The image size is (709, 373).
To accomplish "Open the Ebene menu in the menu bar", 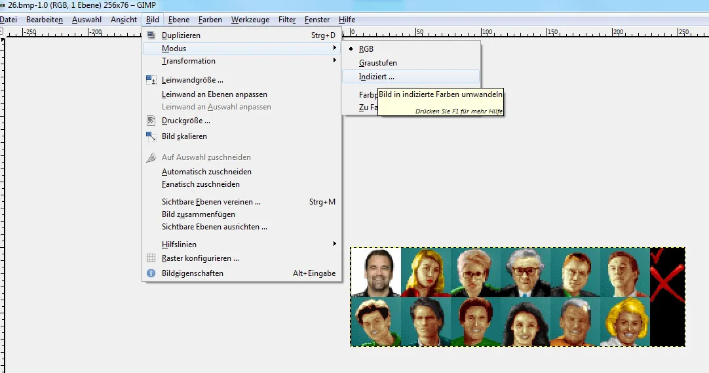I will [x=179, y=20].
